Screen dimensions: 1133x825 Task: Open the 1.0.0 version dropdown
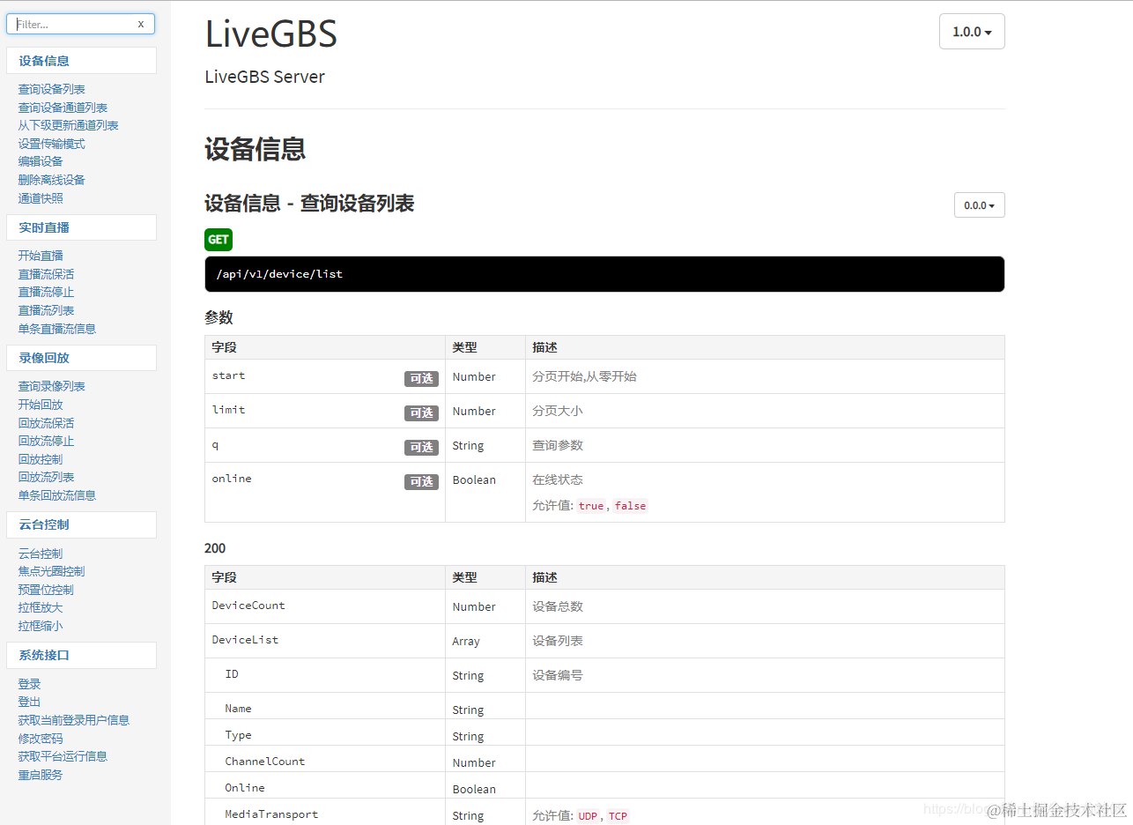(972, 32)
